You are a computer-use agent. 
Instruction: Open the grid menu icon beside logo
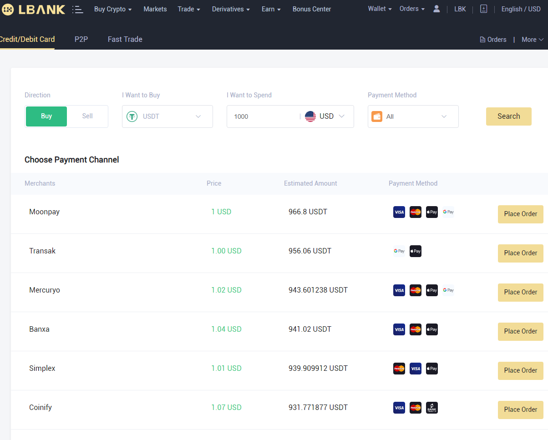pyautogui.click(x=78, y=9)
